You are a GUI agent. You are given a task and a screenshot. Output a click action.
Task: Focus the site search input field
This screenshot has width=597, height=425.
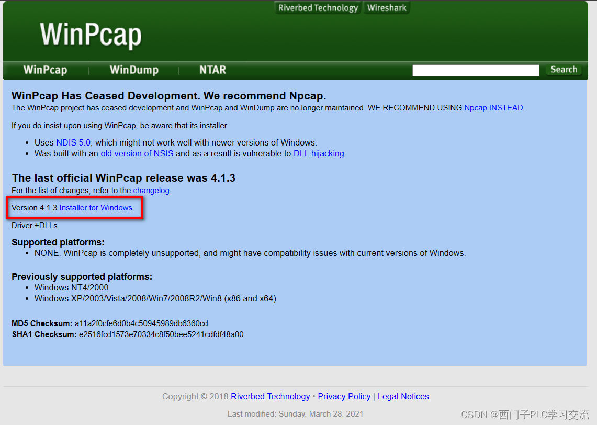(476, 70)
